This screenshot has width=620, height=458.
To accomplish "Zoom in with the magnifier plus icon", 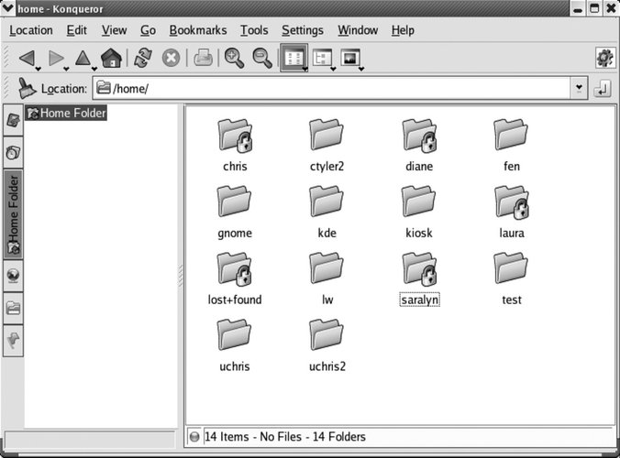I will pos(234,58).
